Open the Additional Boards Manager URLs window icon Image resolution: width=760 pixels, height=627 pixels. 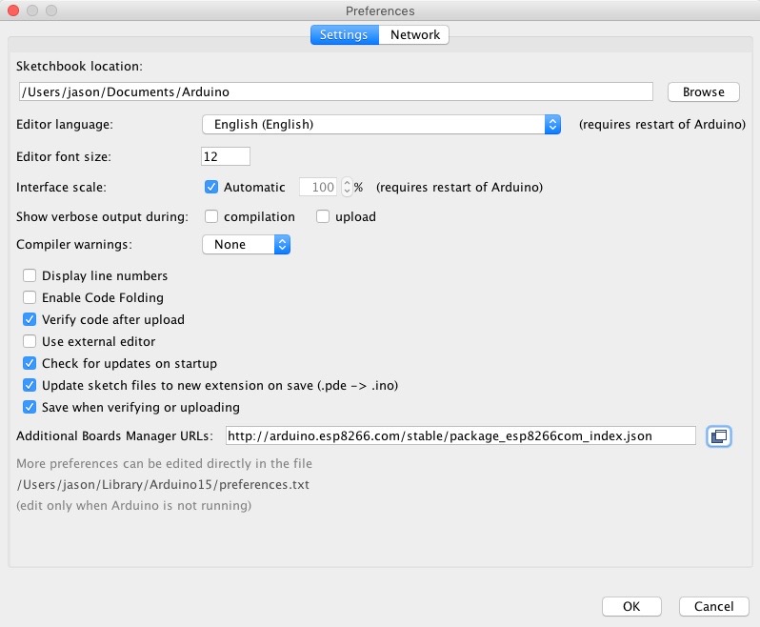click(719, 435)
